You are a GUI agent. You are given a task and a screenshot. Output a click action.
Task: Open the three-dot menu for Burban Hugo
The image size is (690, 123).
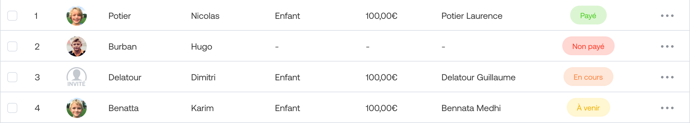[x=667, y=46]
